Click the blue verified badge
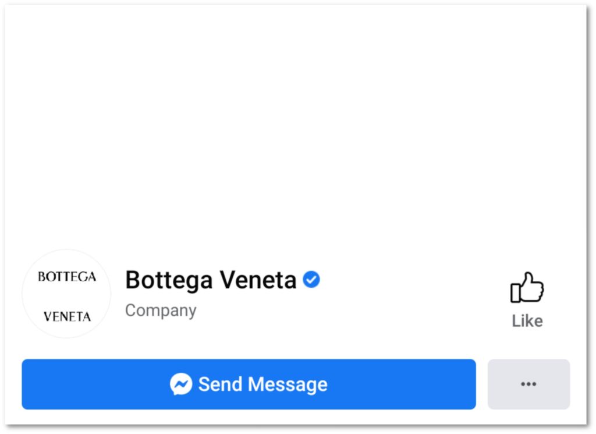 [311, 280]
